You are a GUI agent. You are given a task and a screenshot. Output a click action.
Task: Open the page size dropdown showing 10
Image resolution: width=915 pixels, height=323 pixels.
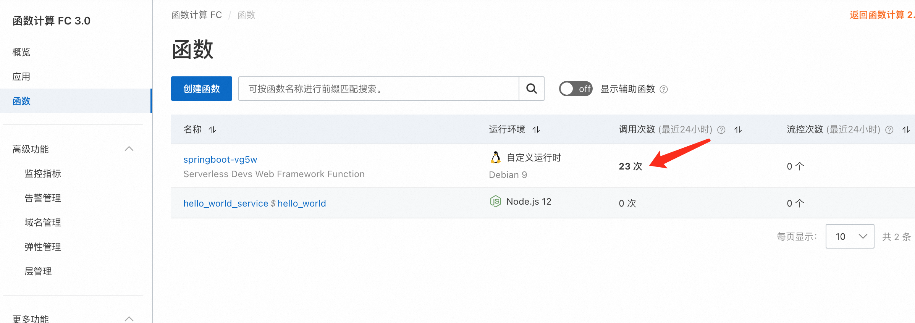tap(850, 236)
